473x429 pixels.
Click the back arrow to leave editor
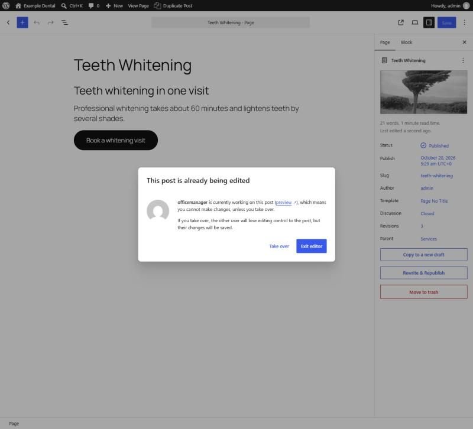click(x=8, y=22)
